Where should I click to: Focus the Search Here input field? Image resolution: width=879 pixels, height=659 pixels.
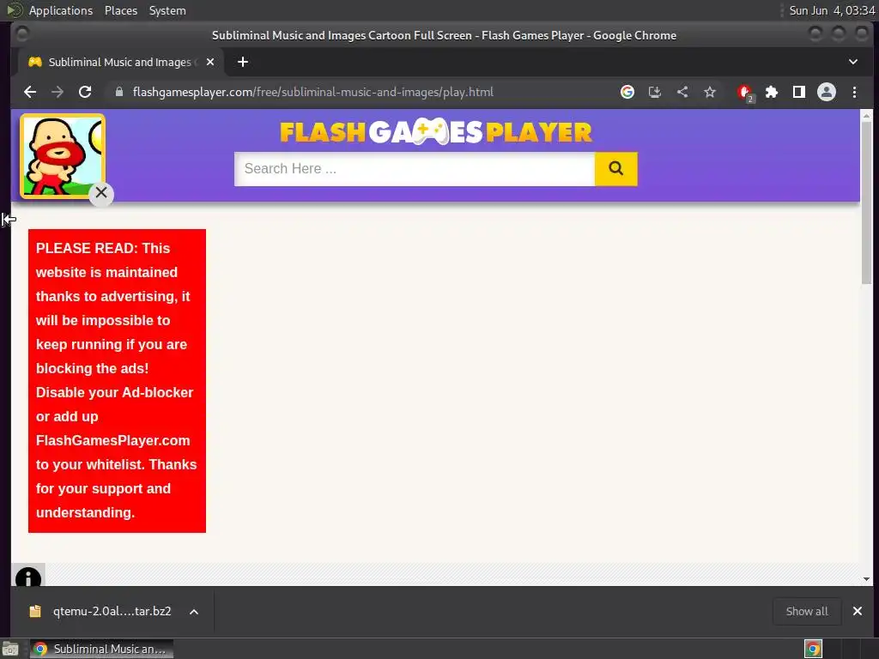(415, 169)
